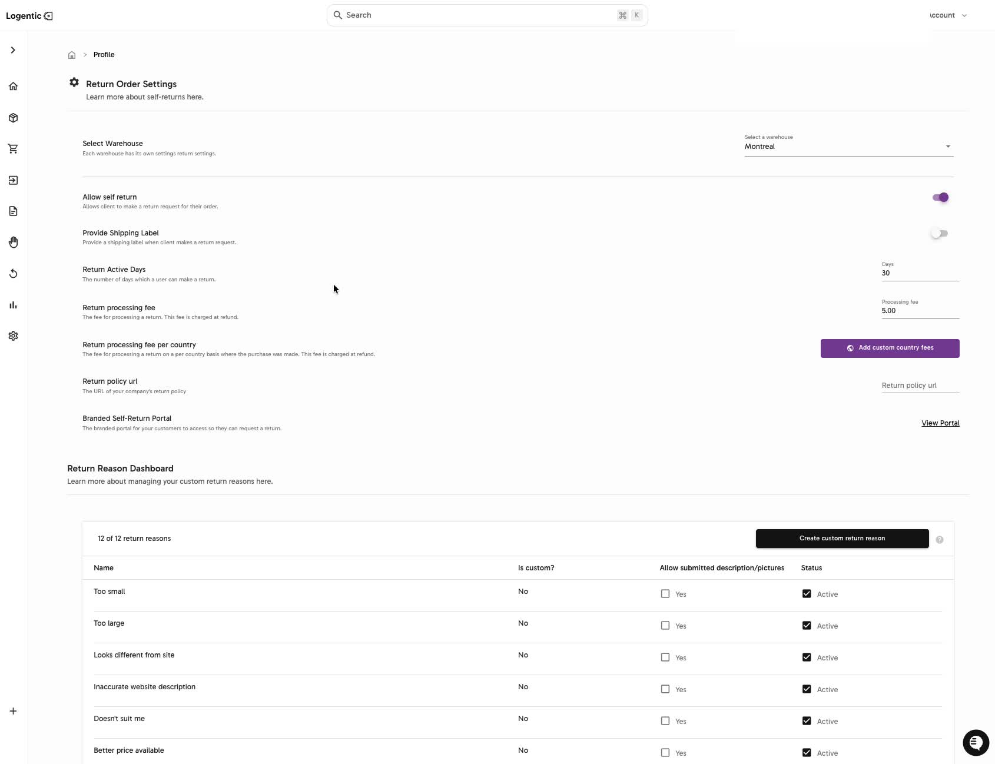Select the Better price available row name
This screenshot has height=764, width=995.
129,750
